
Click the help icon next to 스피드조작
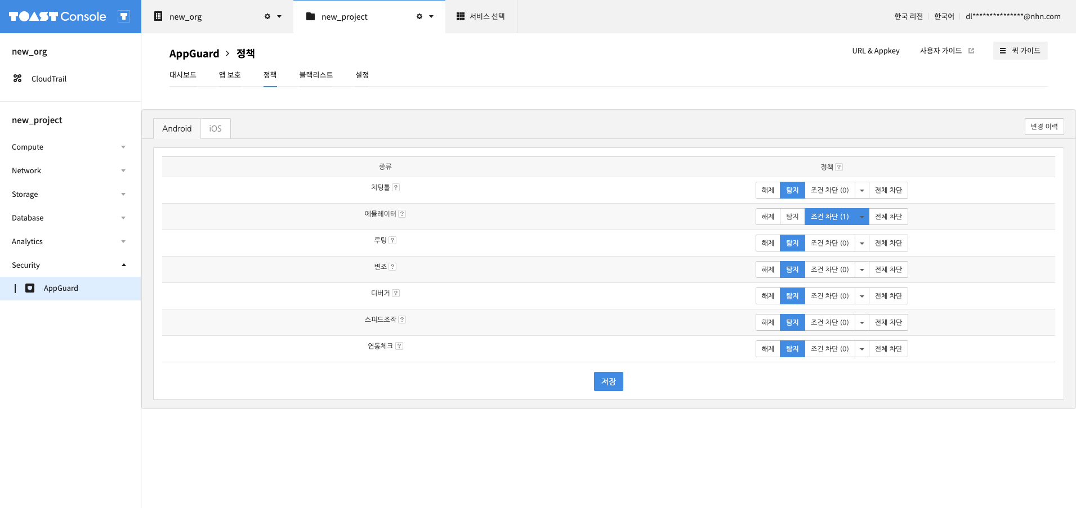click(402, 320)
